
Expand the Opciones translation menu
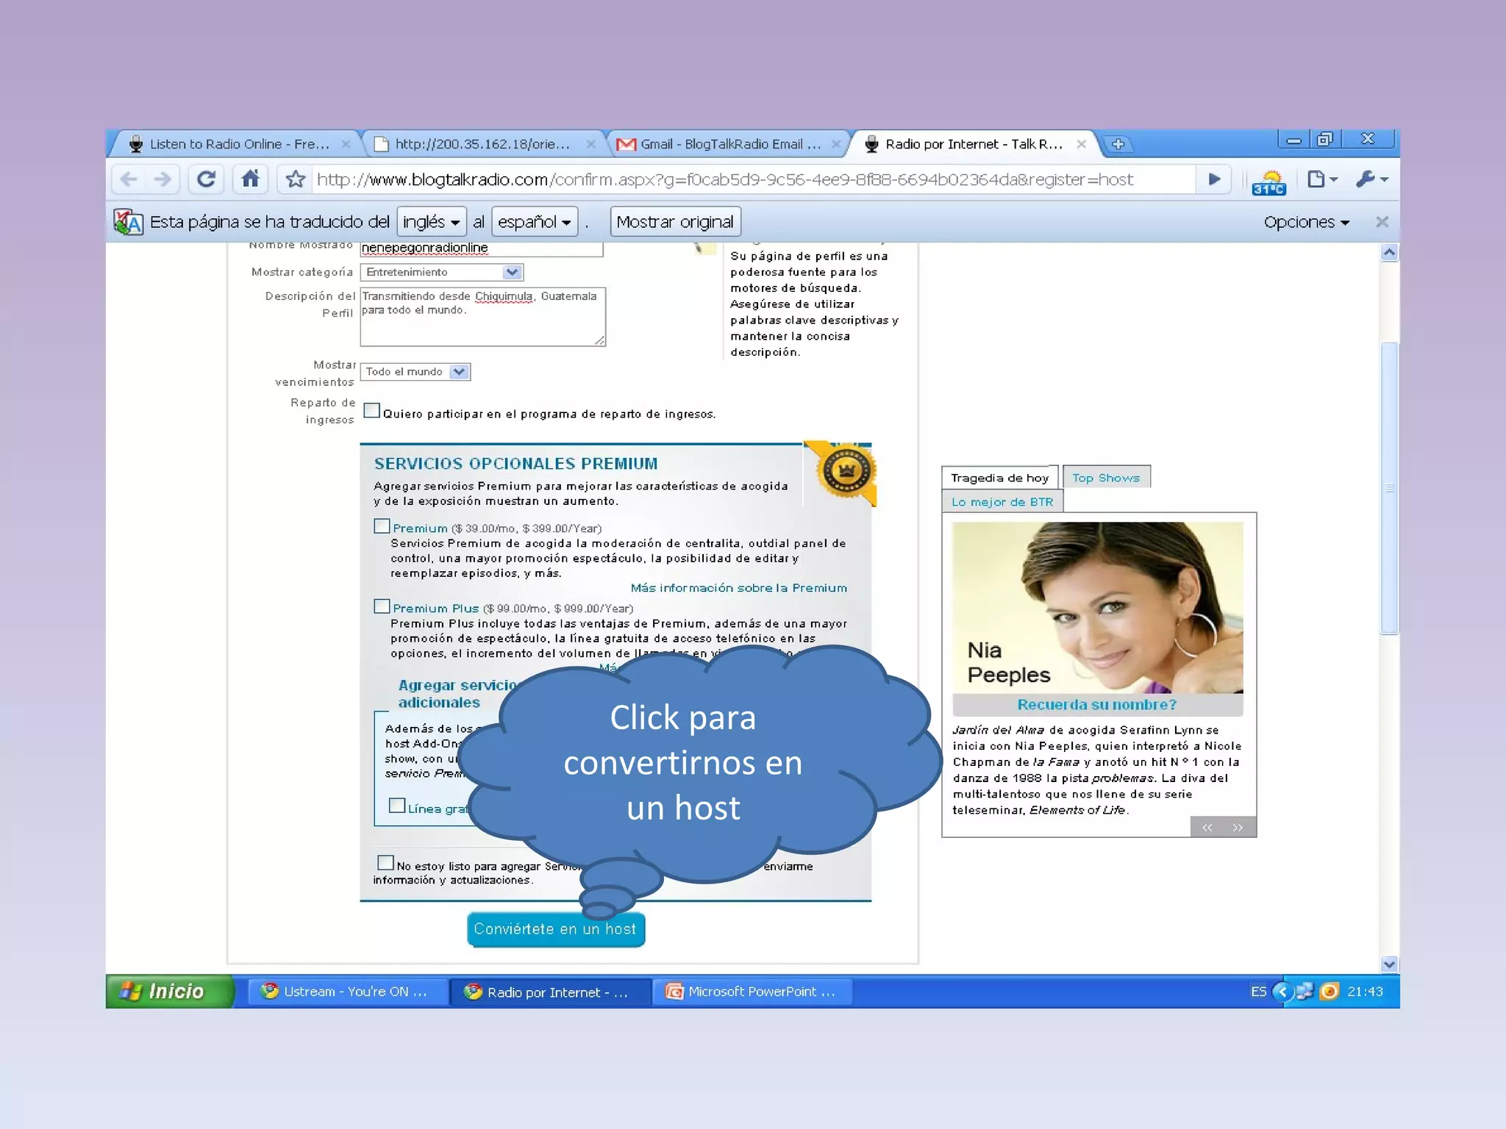1306,222
